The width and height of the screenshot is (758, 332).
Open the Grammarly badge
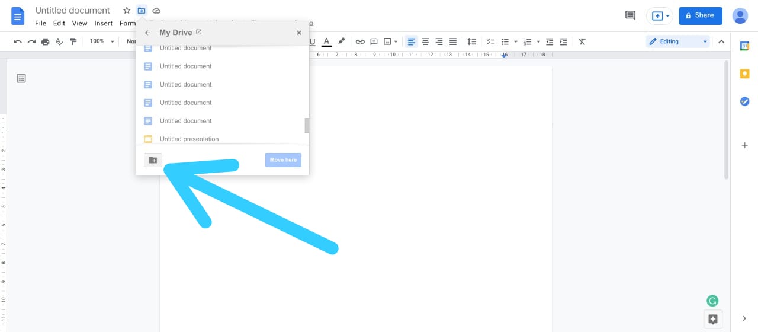[713, 301]
